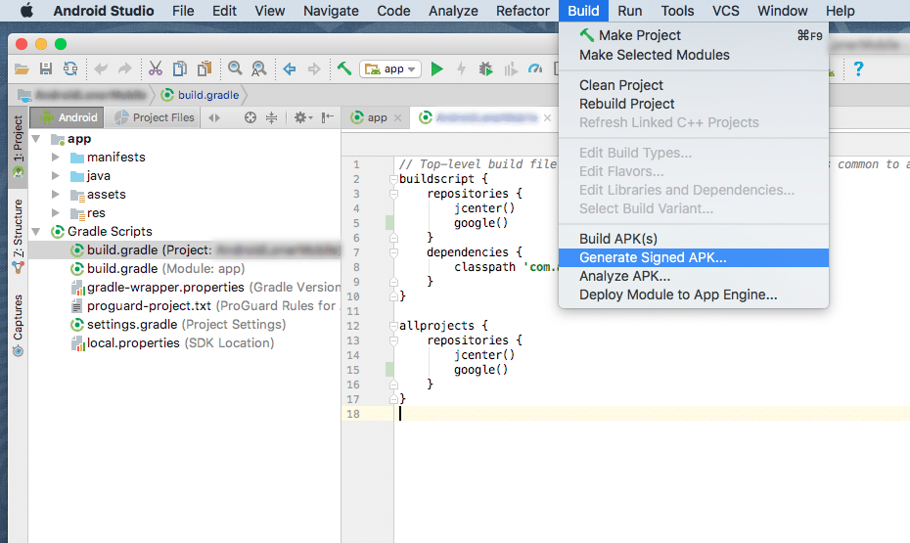This screenshot has height=543, width=910.
Task: Click the Forward navigation arrow
Action: tap(314, 69)
